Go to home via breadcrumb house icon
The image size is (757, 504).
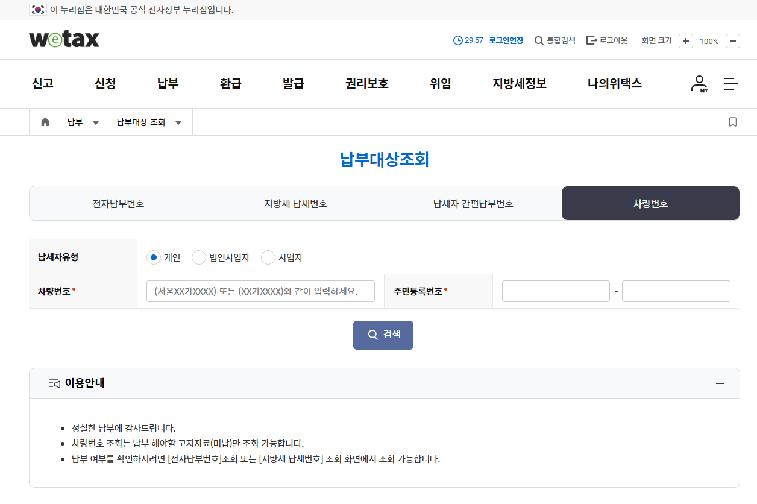coord(45,122)
